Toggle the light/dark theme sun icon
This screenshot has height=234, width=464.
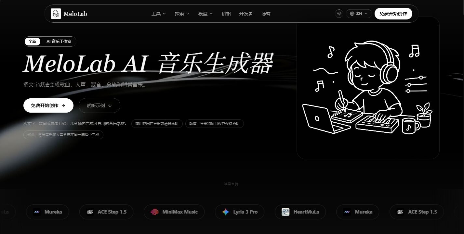(339, 14)
